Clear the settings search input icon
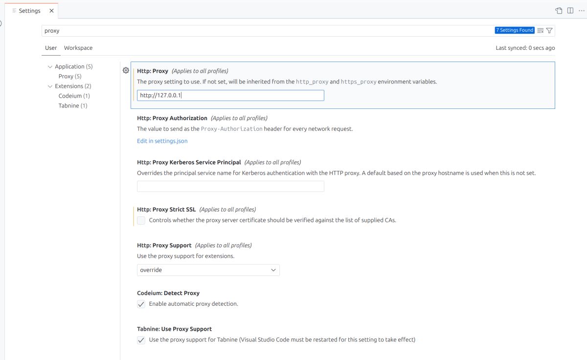This screenshot has width=587, height=360. pyautogui.click(x=541, y=30)
